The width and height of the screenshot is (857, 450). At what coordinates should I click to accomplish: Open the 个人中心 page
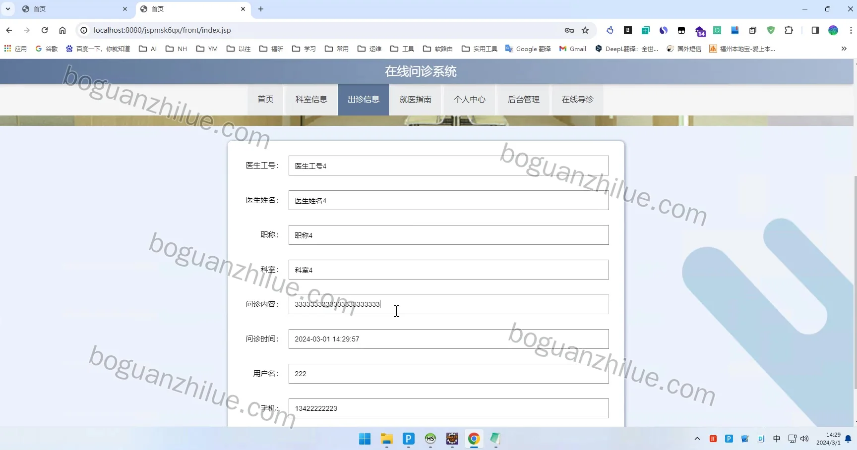(470, 100)
